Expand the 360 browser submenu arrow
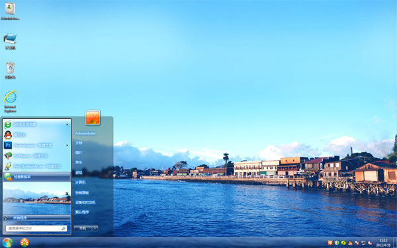Viewport: 397px width, 248px height. [67, 124]
